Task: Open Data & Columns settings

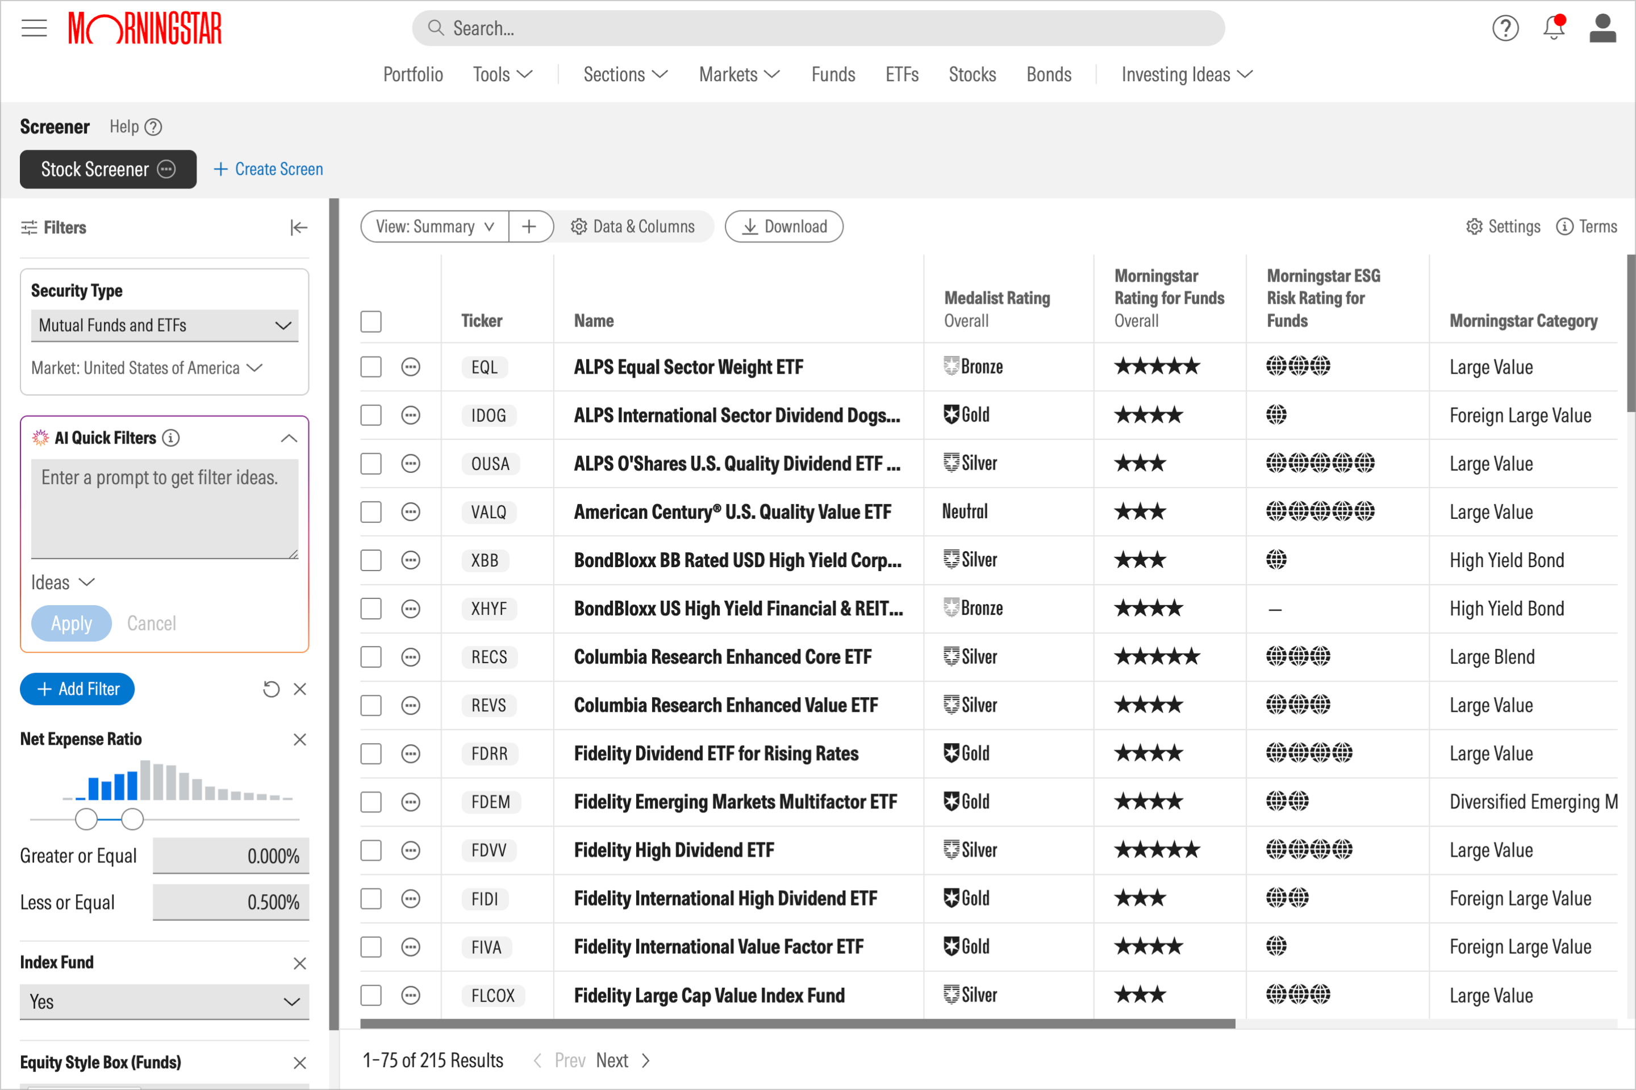Action: 633,227
